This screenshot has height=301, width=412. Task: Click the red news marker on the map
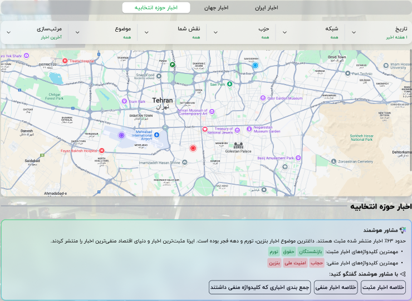193,148
